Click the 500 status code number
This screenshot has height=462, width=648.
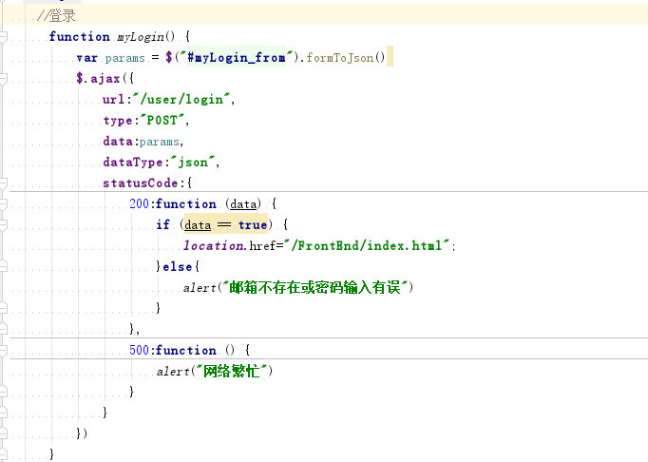coord(139,351)
